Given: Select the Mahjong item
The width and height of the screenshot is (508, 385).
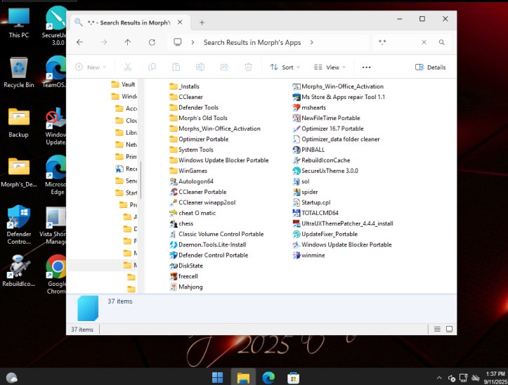Looking at the screenshot, I should tap(186, 287).
